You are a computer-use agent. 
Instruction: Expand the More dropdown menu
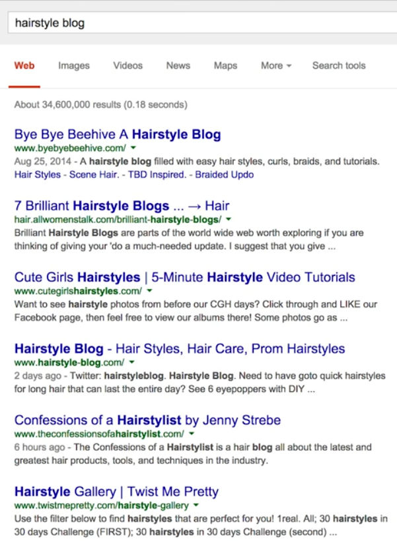(275, 65)
